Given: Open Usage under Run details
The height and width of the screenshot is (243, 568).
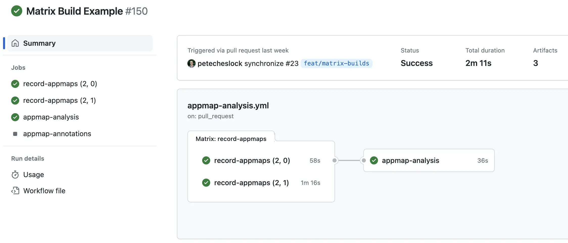Looking at the screenshot, I should pos(33,175).
